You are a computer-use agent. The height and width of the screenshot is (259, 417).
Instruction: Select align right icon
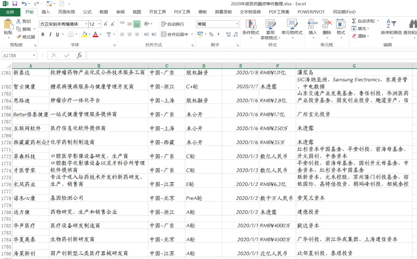click(137, 34)
